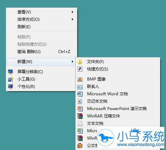Create a Microsoft Word 文档
166x150 pixels.
[x=118, y=94]
